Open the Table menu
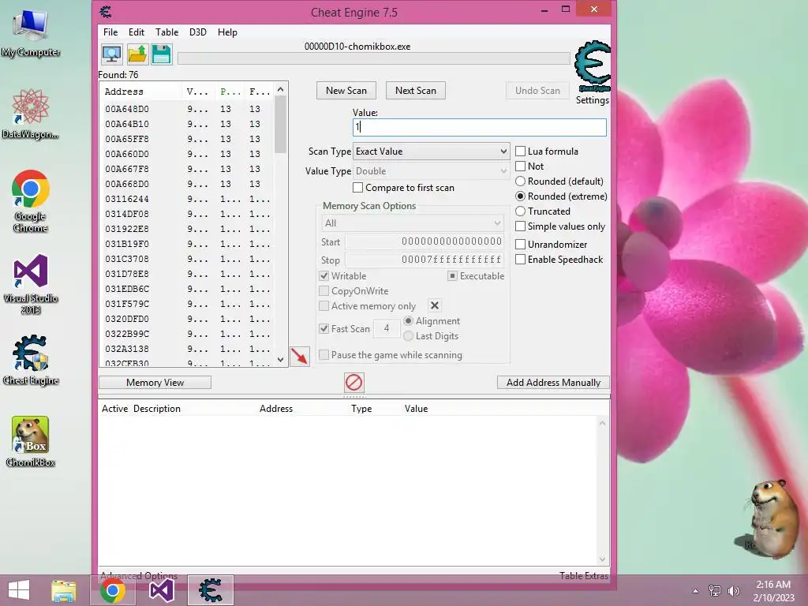The image size is (808, 606). click(x=167, y=32)
